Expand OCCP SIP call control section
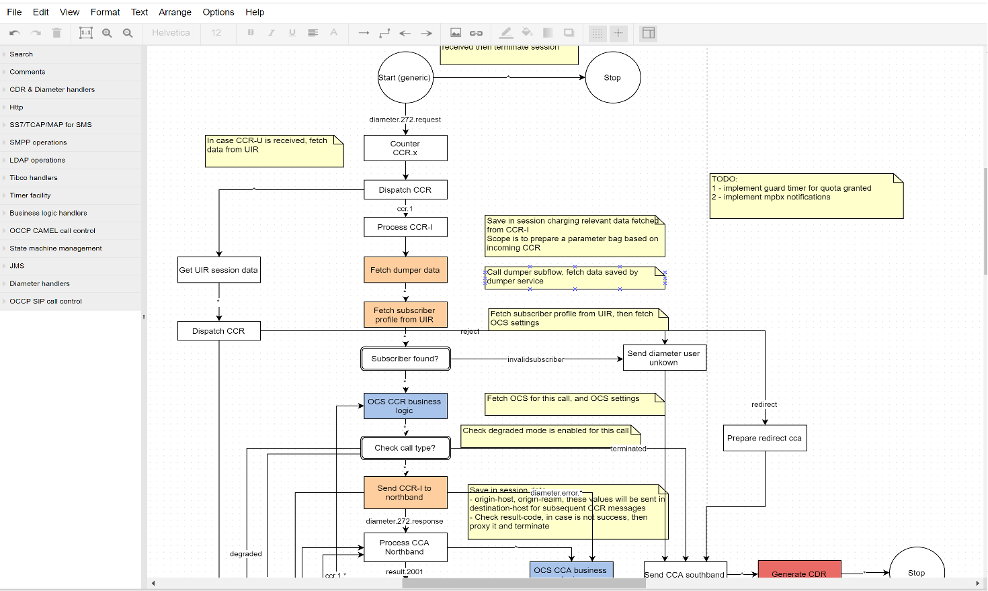Image resolution: width=988 pixels, height=591 pixels. pos(71,301)
